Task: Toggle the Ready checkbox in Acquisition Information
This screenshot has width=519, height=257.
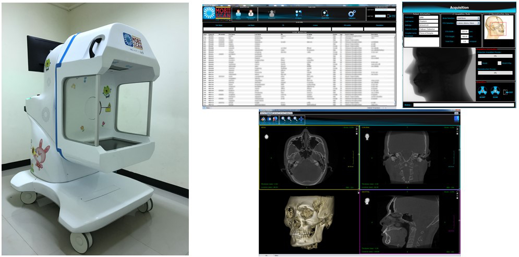Action: coord(479,63)
